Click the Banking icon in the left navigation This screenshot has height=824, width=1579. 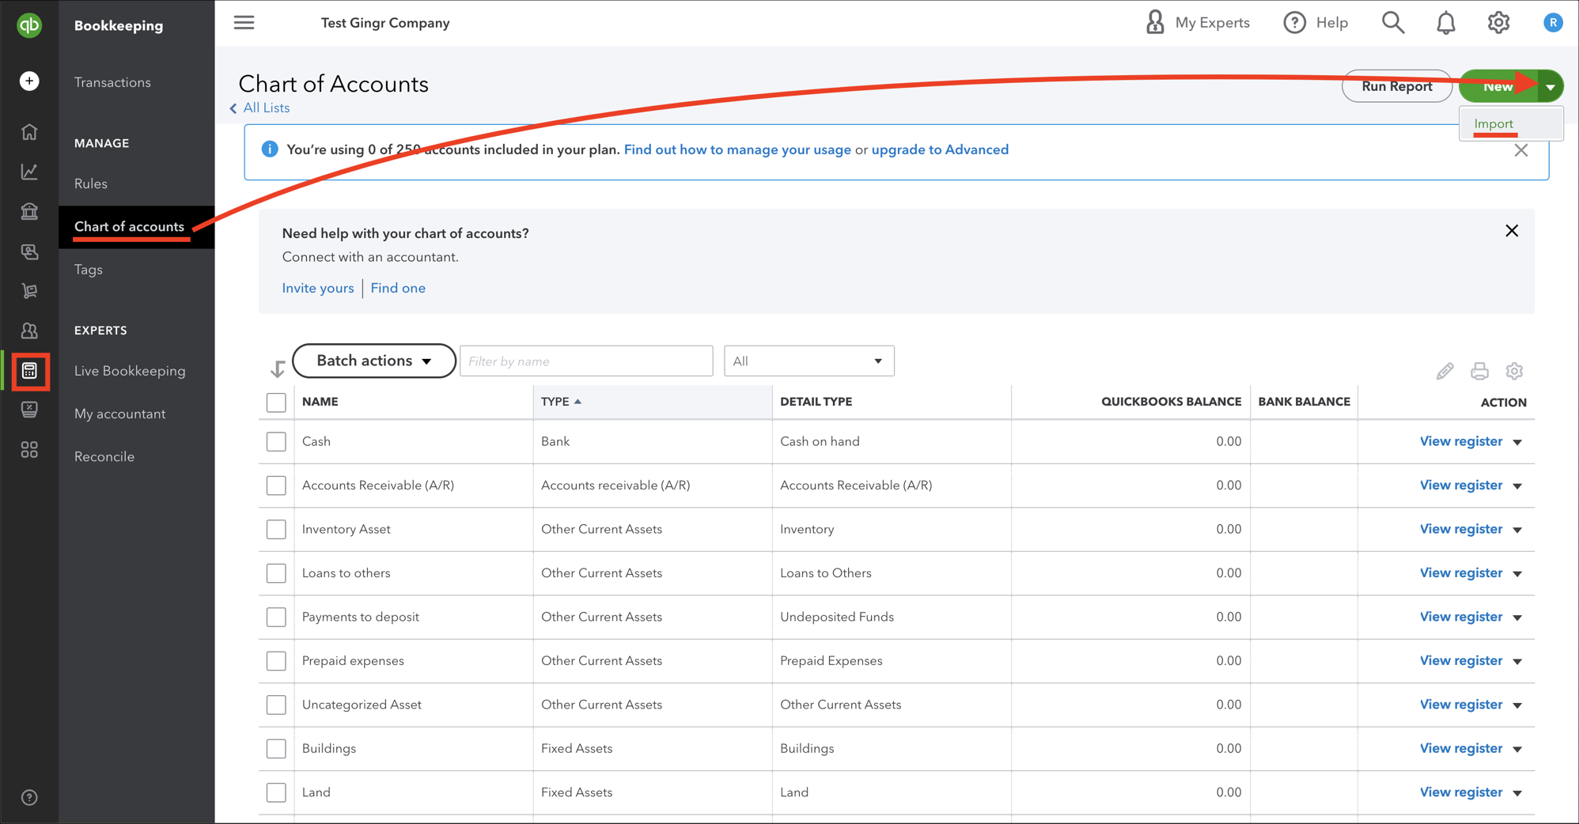pyautogui.click(x=29, y=212)
